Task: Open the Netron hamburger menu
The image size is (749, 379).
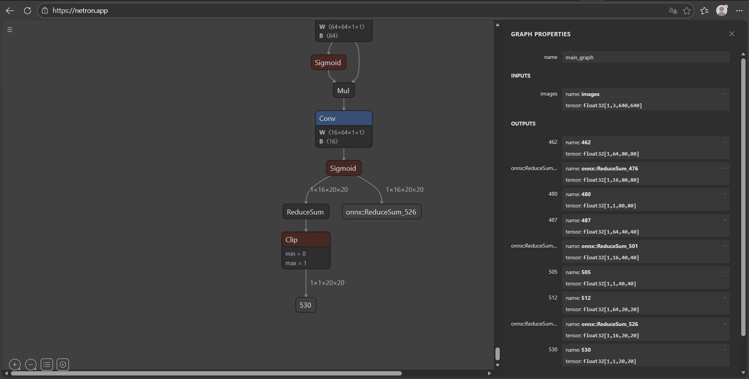Action: (10, 30)
